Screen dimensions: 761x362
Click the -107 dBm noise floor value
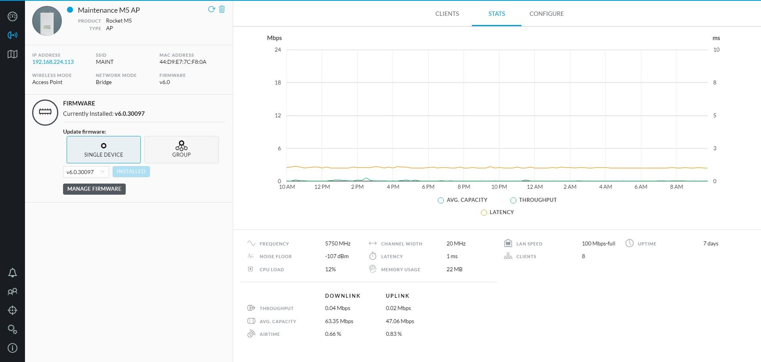point(337,256)
